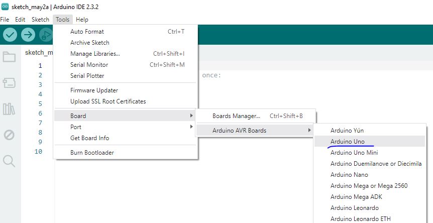This screenshot has height=223, width=433.
Task: Open the Search magnifier sidebar icon
Action: tap(9, 161)
